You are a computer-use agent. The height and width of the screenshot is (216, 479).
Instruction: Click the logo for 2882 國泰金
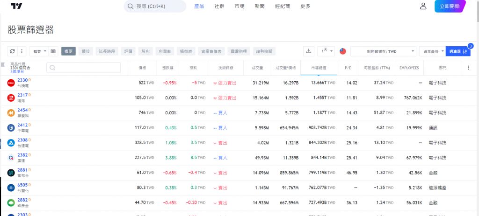[11, 202]
